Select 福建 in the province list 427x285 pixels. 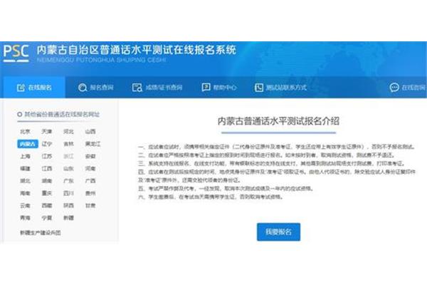click(x=25, y=169)
